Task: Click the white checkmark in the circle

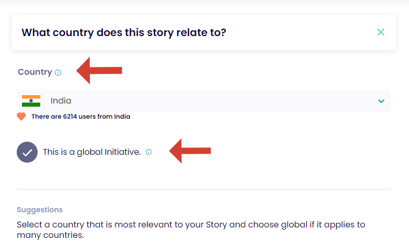Action: [27, 153]
